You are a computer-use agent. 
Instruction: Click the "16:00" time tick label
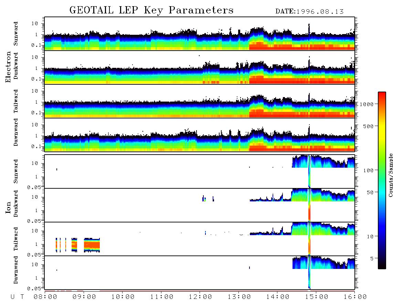pyautogui.click(x=355, y=297)
